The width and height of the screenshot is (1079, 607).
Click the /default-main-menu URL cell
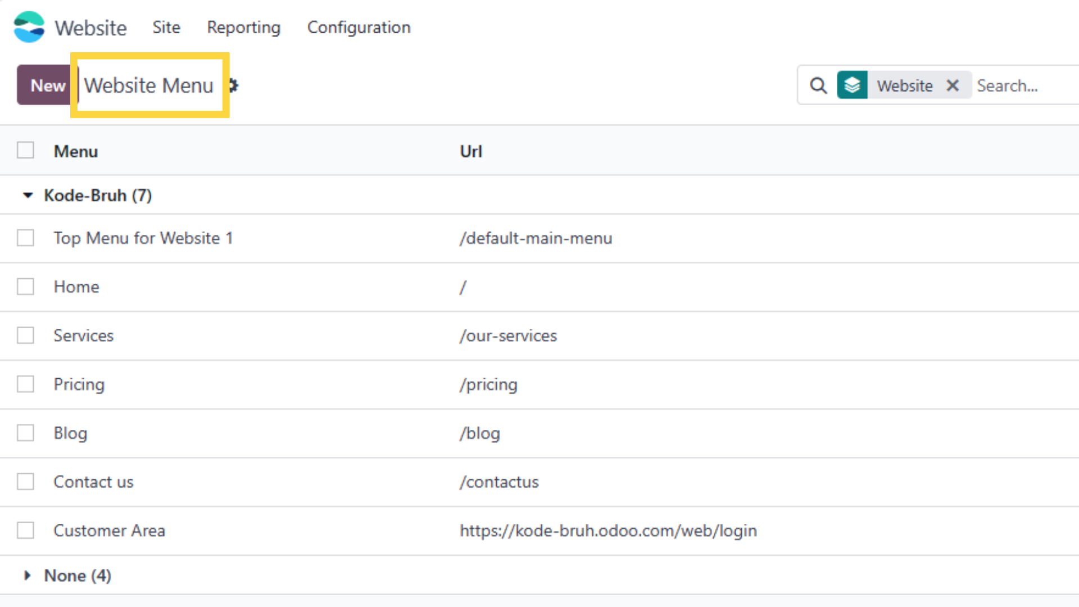click(536, 238)
